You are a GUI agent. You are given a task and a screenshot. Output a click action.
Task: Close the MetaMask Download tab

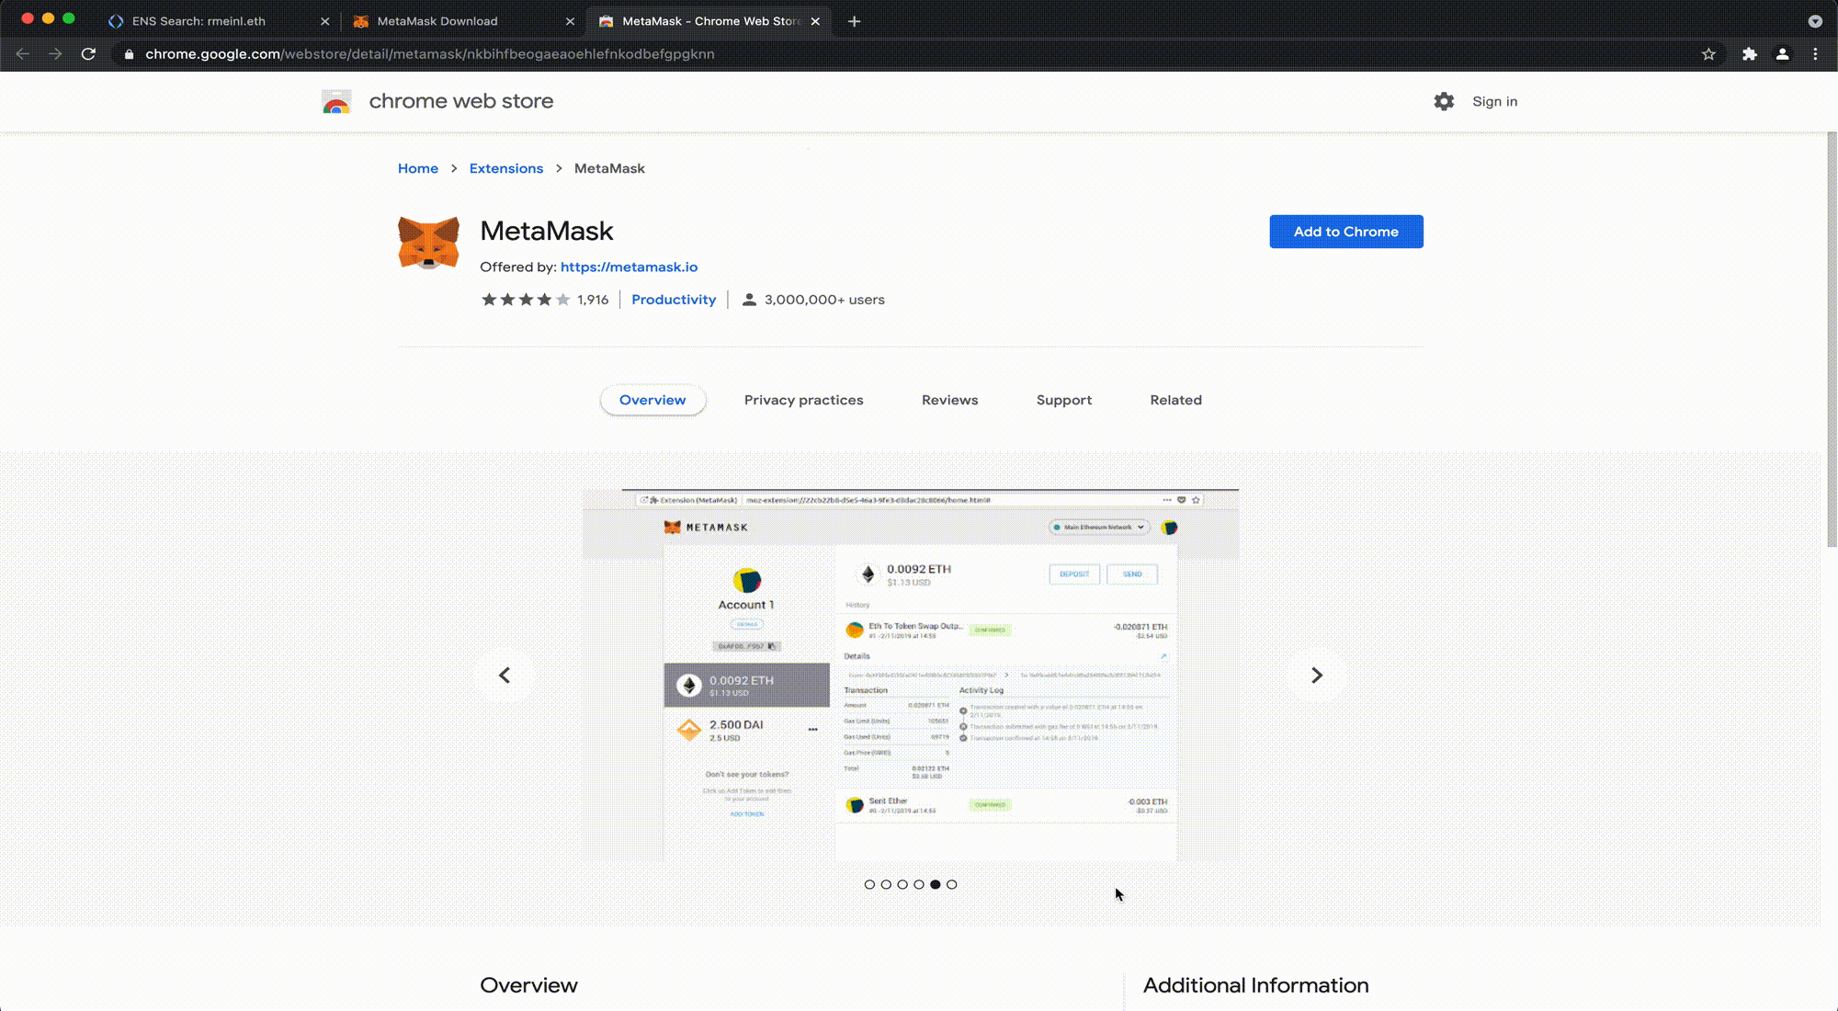click(570, 21)
